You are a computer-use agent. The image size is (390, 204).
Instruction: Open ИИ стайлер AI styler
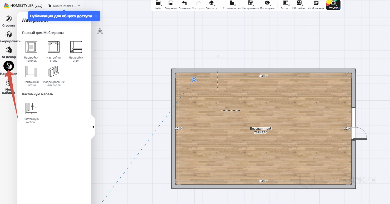pyautogui.click(x=299, y=3)
